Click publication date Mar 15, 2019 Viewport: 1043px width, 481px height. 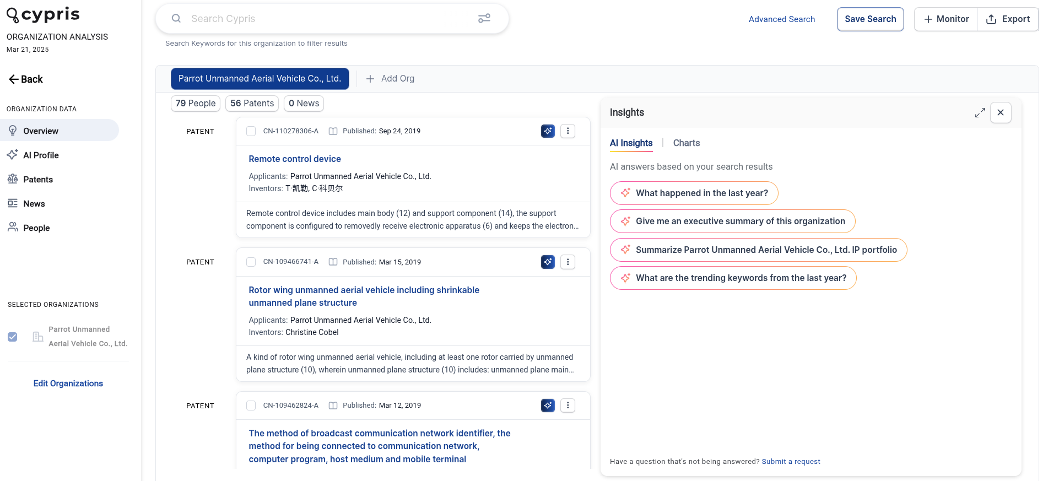pyautogui.click(x=400, y=262)
